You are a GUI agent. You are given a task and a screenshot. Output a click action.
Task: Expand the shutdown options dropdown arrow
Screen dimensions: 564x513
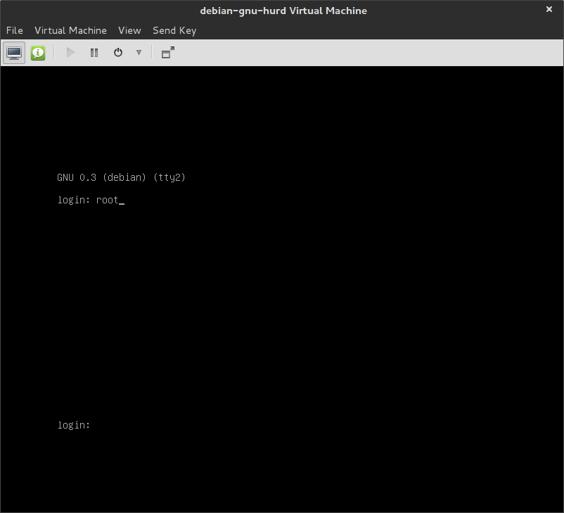pos(139,53)
